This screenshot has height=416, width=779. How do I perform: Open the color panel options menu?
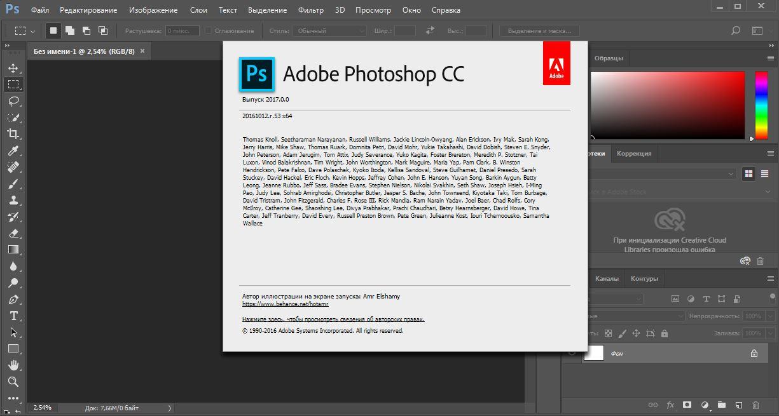(x=771, y=58)
